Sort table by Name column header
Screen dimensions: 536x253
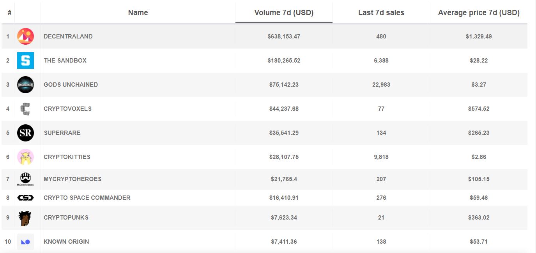[x=138, y=12]
